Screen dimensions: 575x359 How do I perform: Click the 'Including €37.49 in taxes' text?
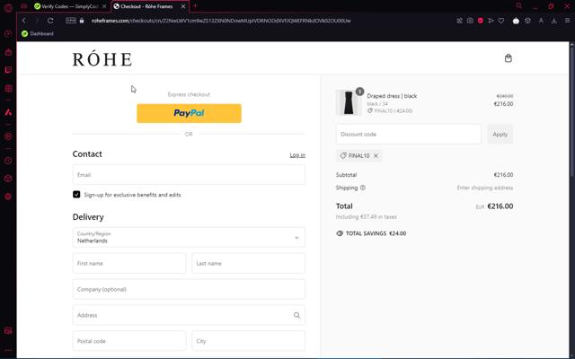coord(366,217)
